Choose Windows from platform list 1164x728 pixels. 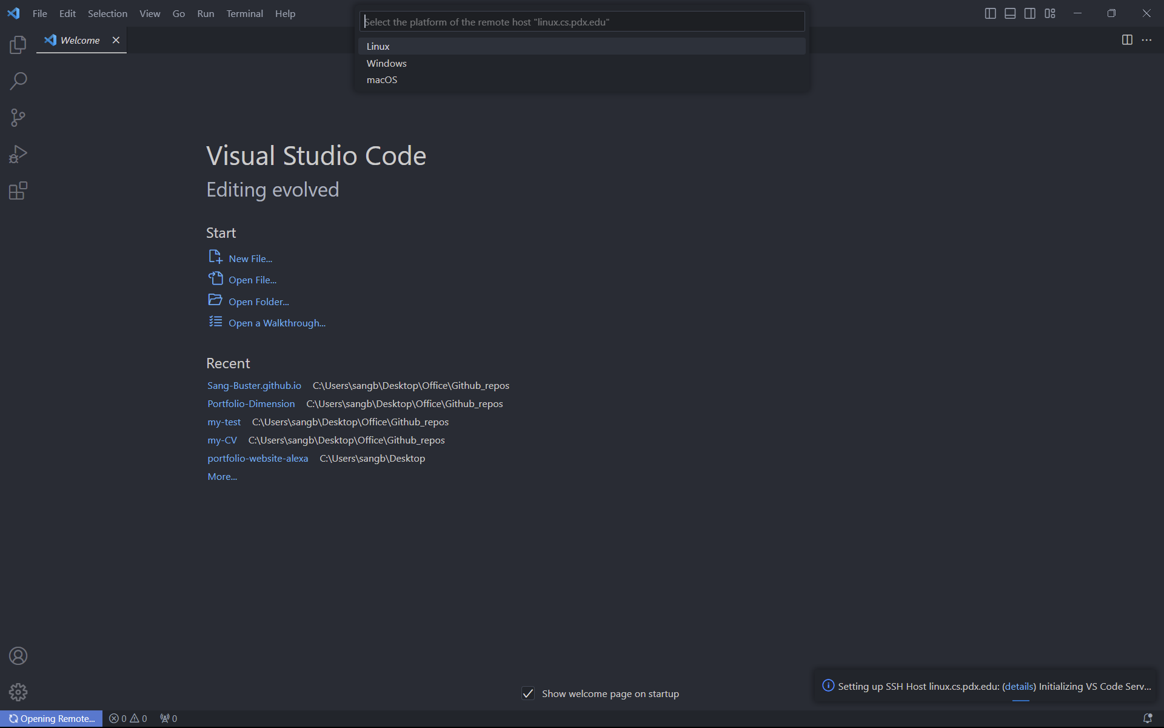tap(387, 63)
